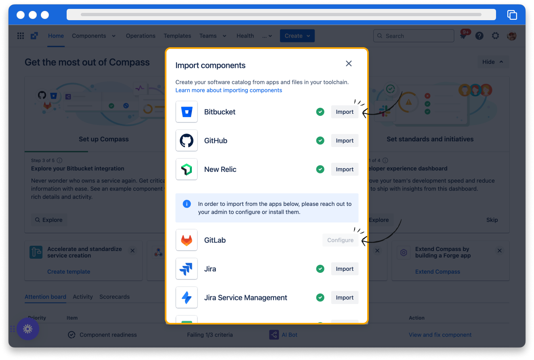Open the Create dropdown button
The width and height of the screenshot is (534, 360).
click(297, 36)
